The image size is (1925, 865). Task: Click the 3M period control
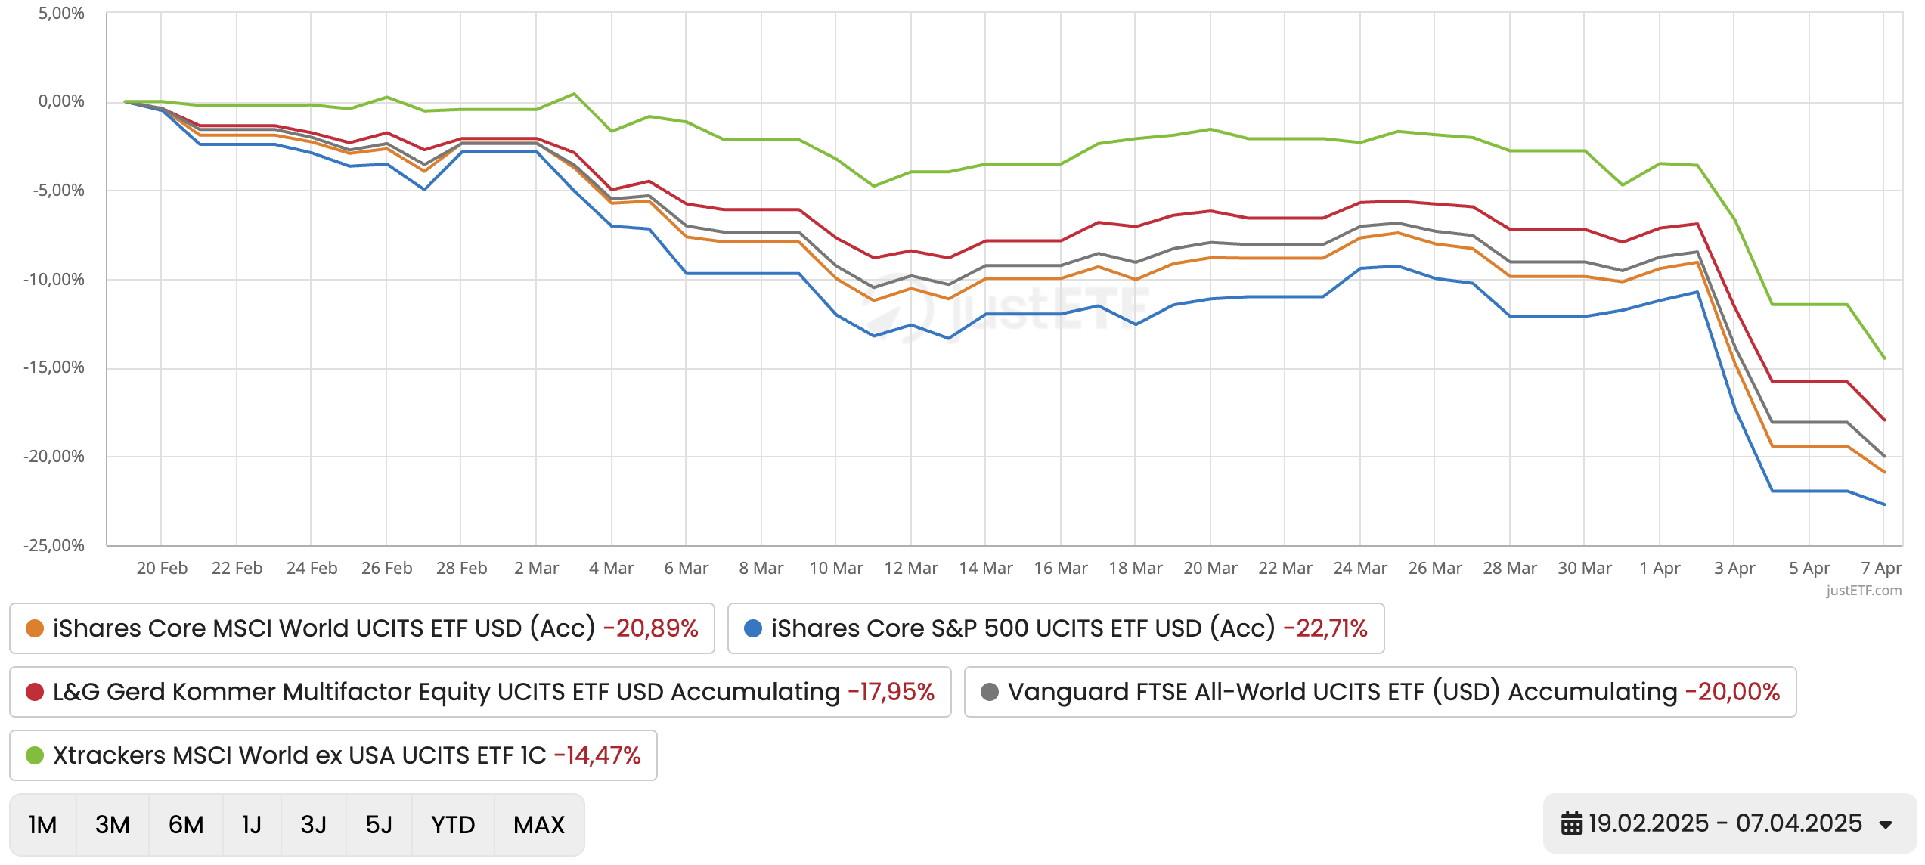tap(112, 824)
